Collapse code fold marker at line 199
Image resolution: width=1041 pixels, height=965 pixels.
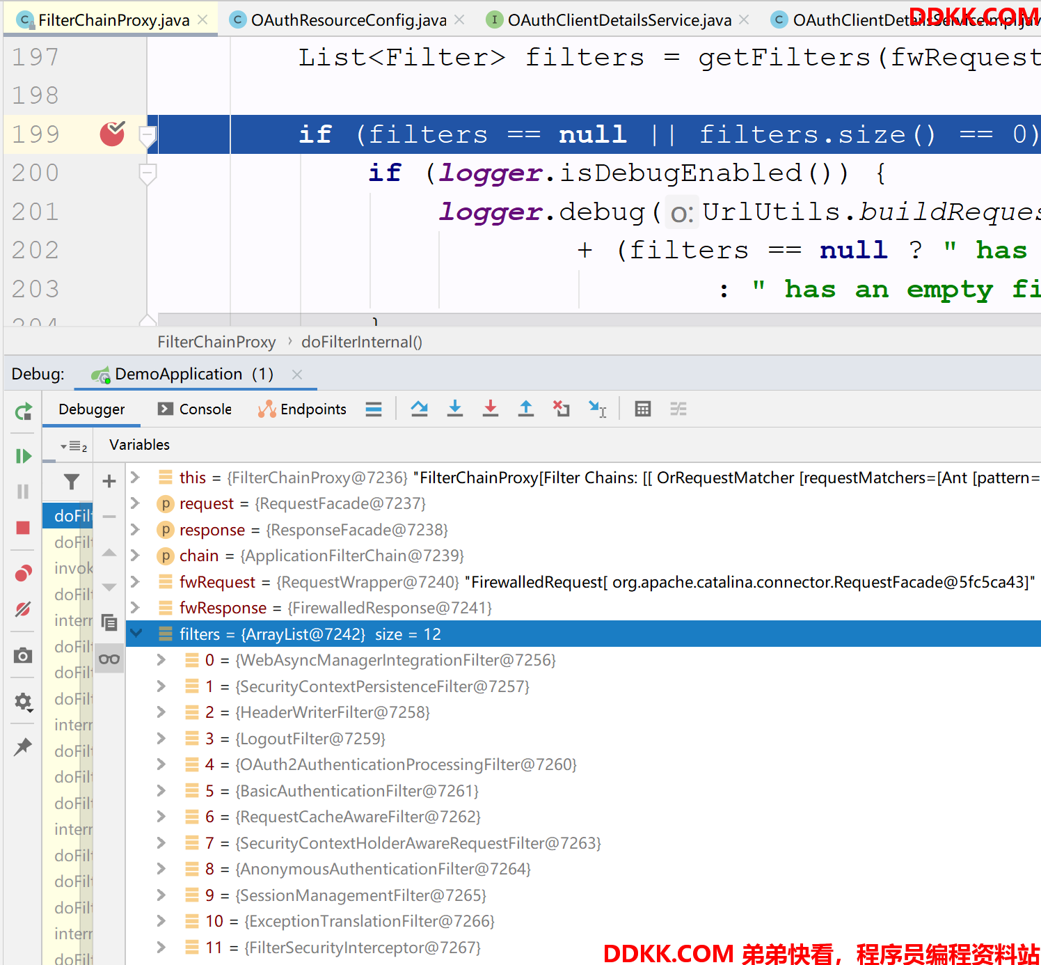(148, 135)
